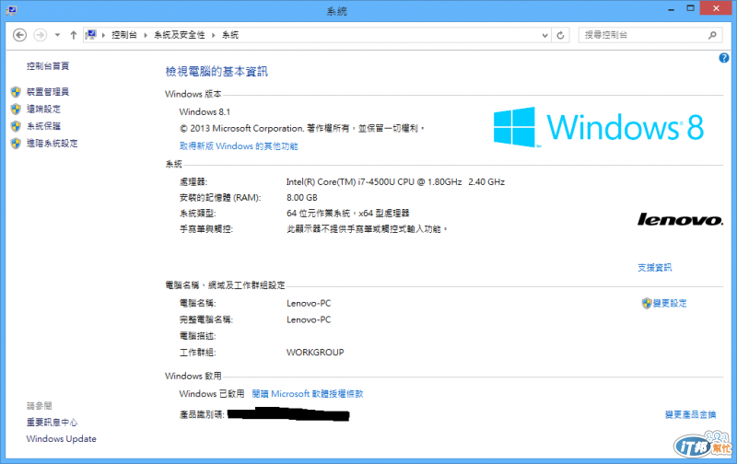737x464 pixels.
Task: Click shield icon beside 系統保護
Action: [16, 126]
